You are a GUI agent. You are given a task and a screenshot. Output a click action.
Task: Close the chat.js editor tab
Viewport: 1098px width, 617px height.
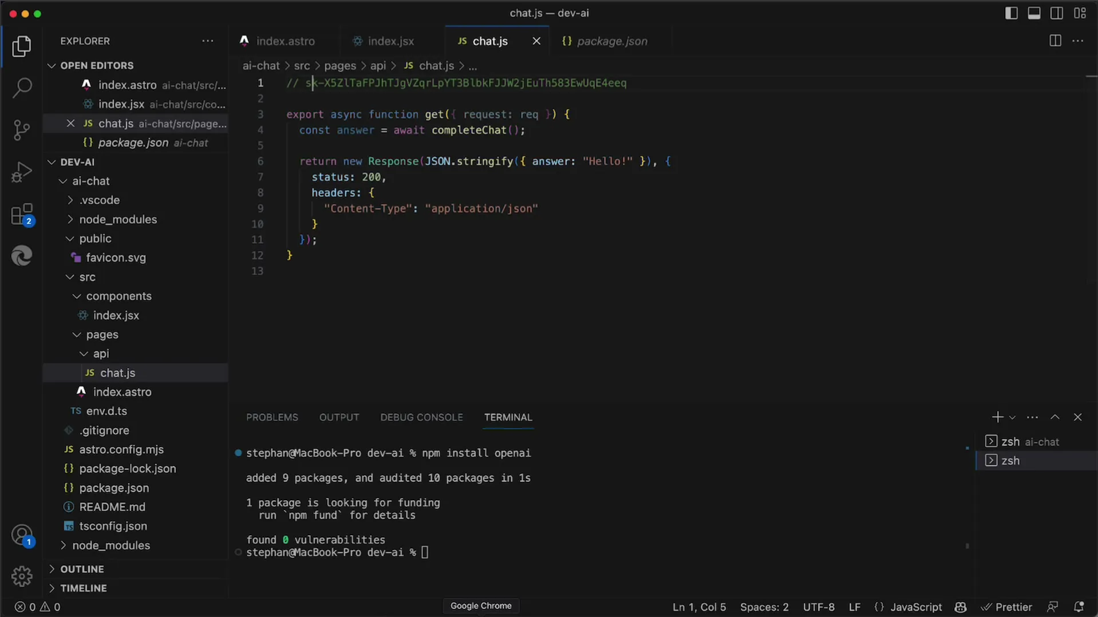click(536, 41)
